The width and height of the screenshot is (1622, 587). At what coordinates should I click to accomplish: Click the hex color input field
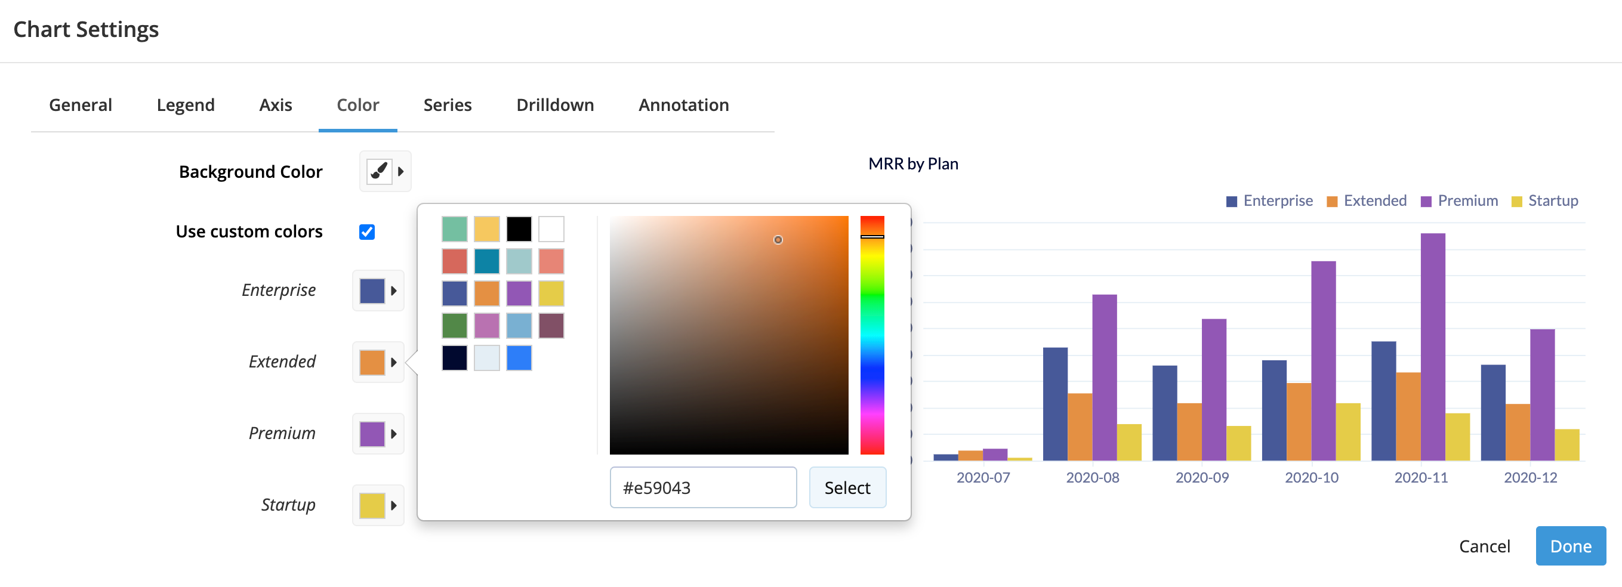coord(704,487)
